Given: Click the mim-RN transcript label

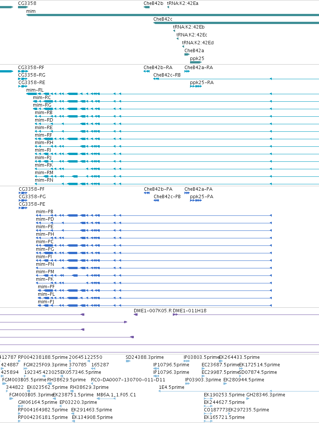Looking at the screenshot, I should 44,180.
